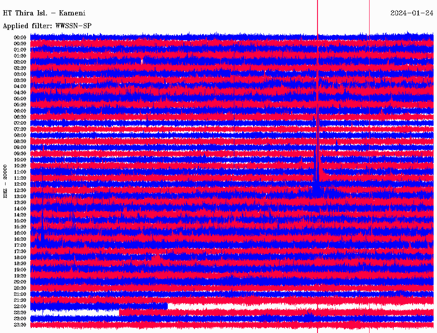Click the 22:30 time label
This screenshot has width=437, height=333.
point(20,313)
